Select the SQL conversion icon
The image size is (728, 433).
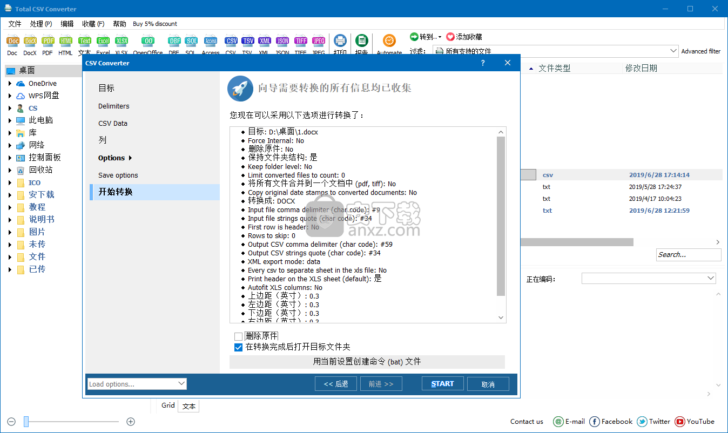click(x=191, y=40)
